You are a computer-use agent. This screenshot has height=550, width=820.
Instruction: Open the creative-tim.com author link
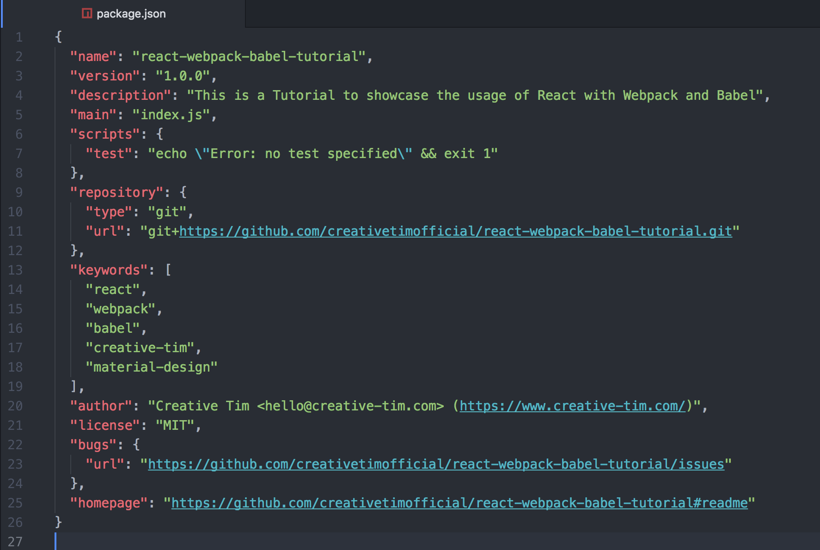573,406
